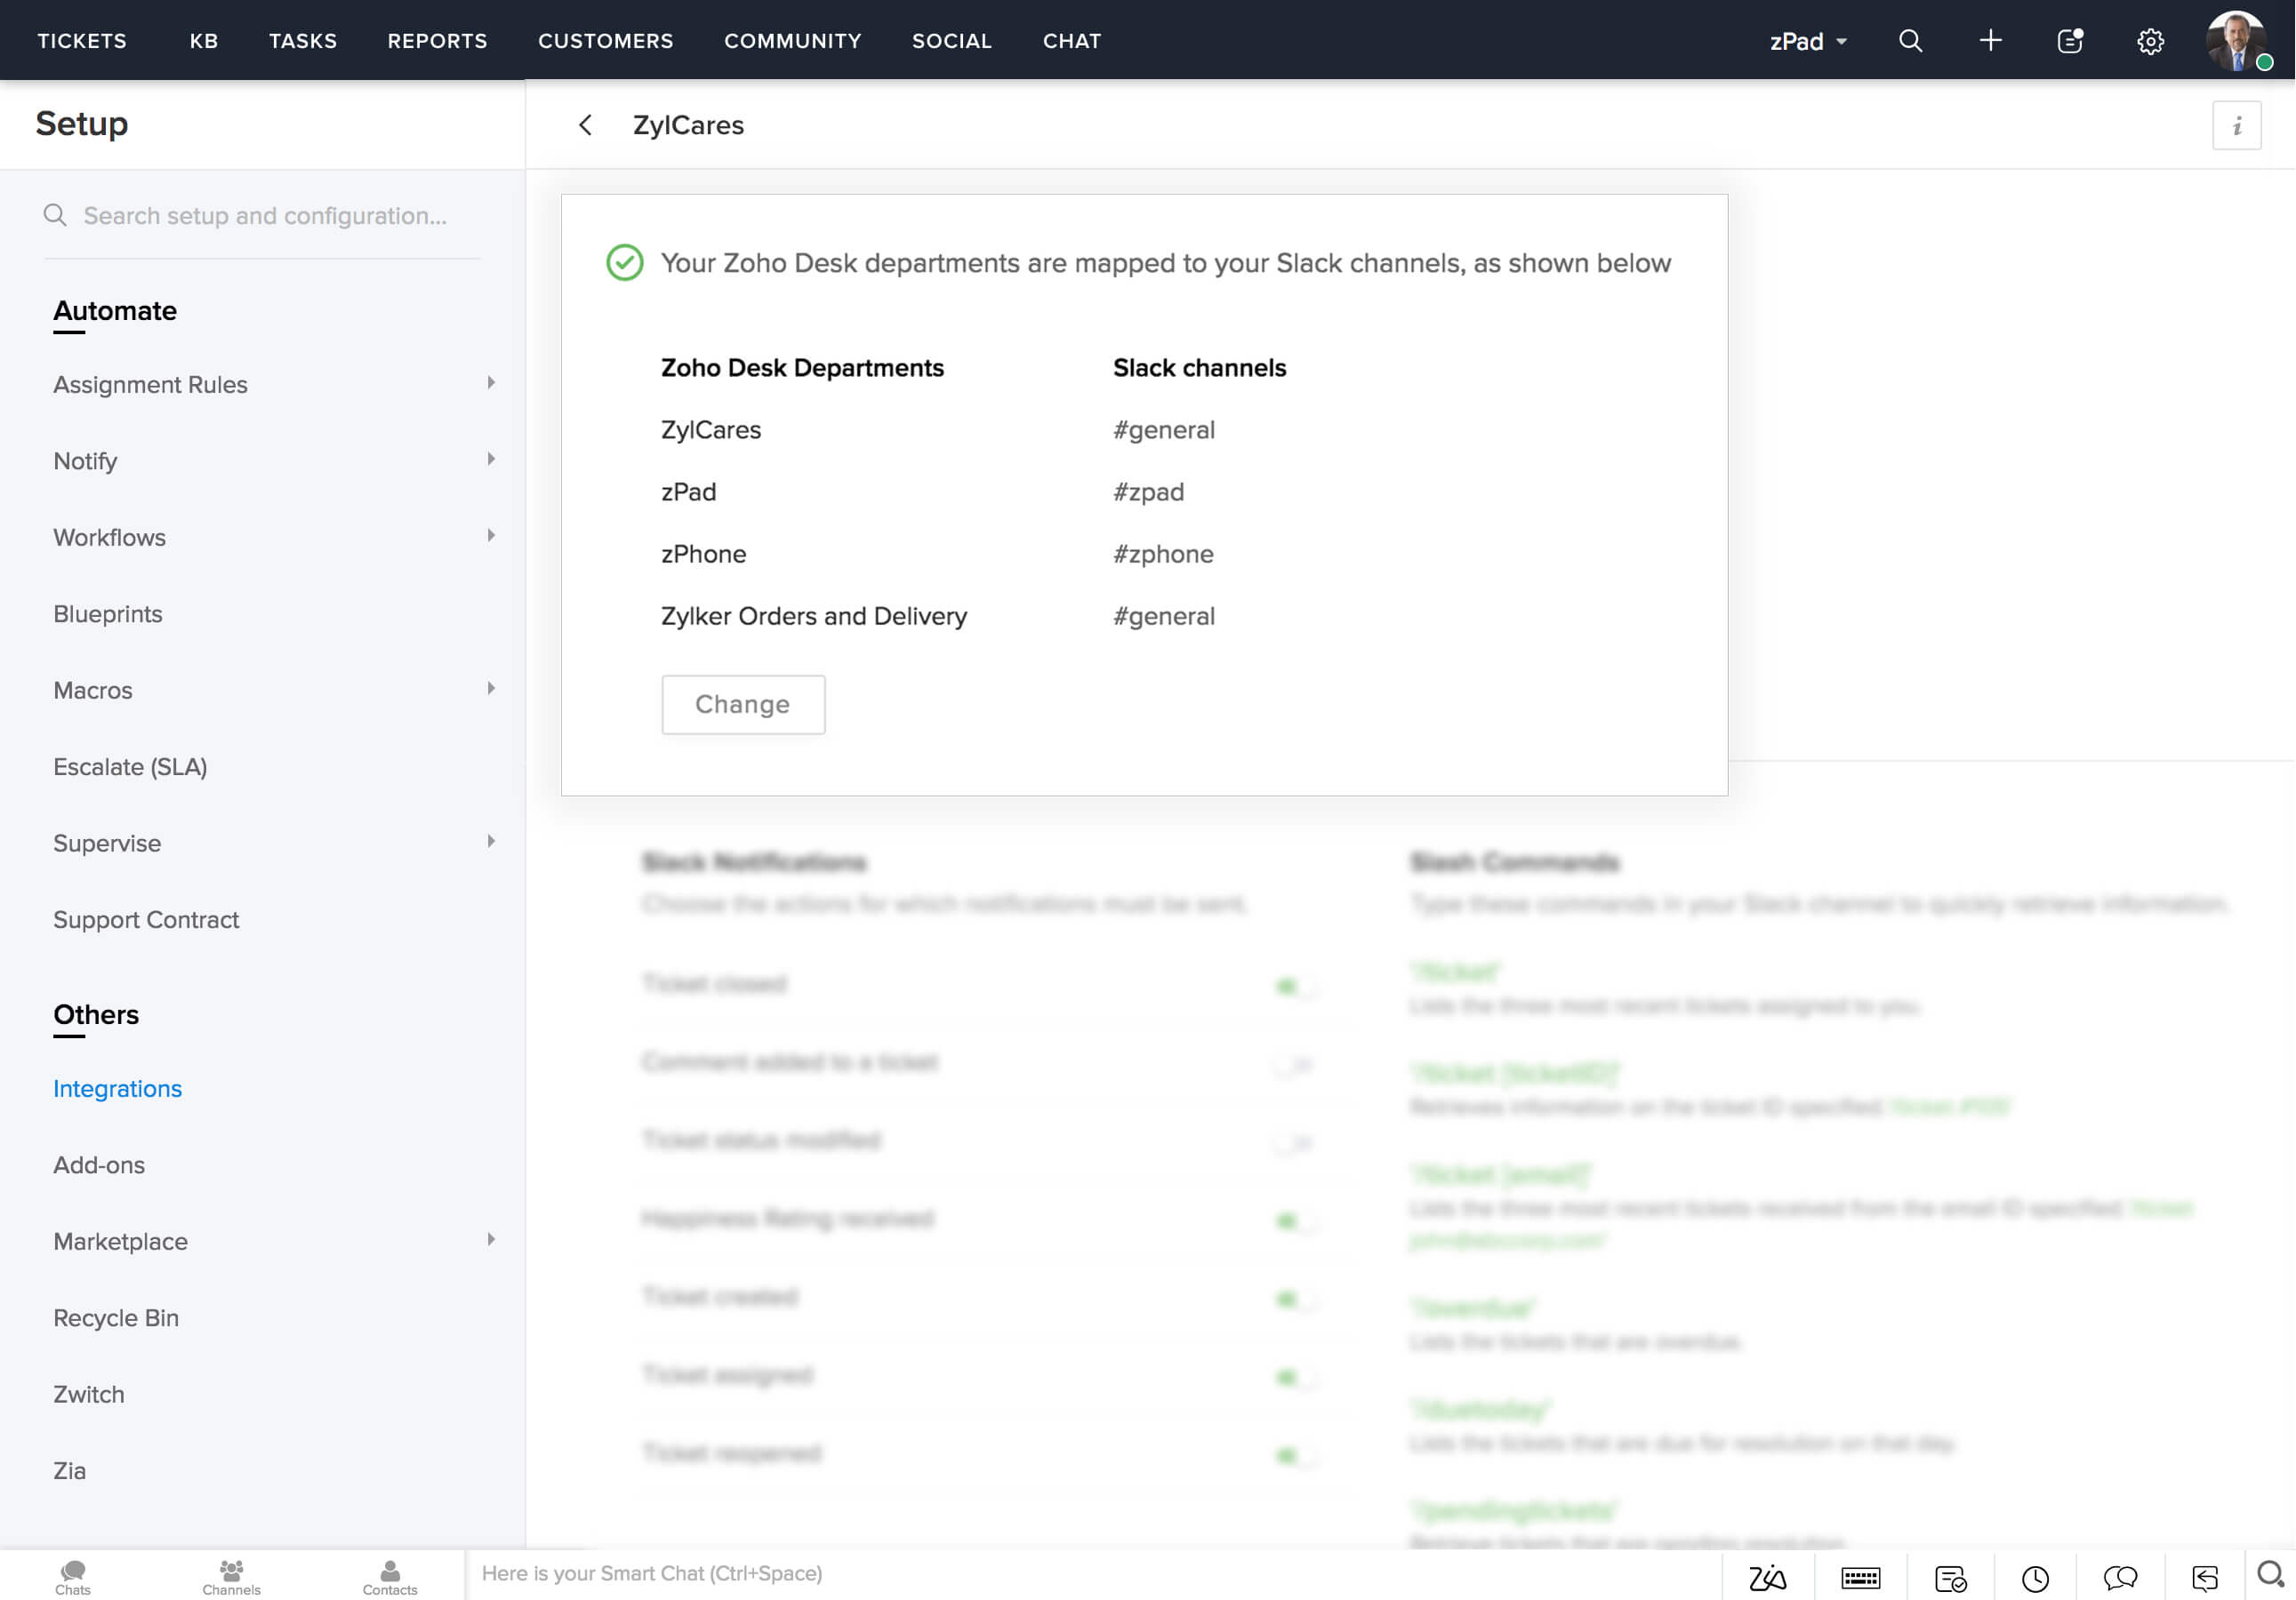2296x1600 pixels.
Task: Expand the Workflows submenu
Action: [x=491, y=536]
